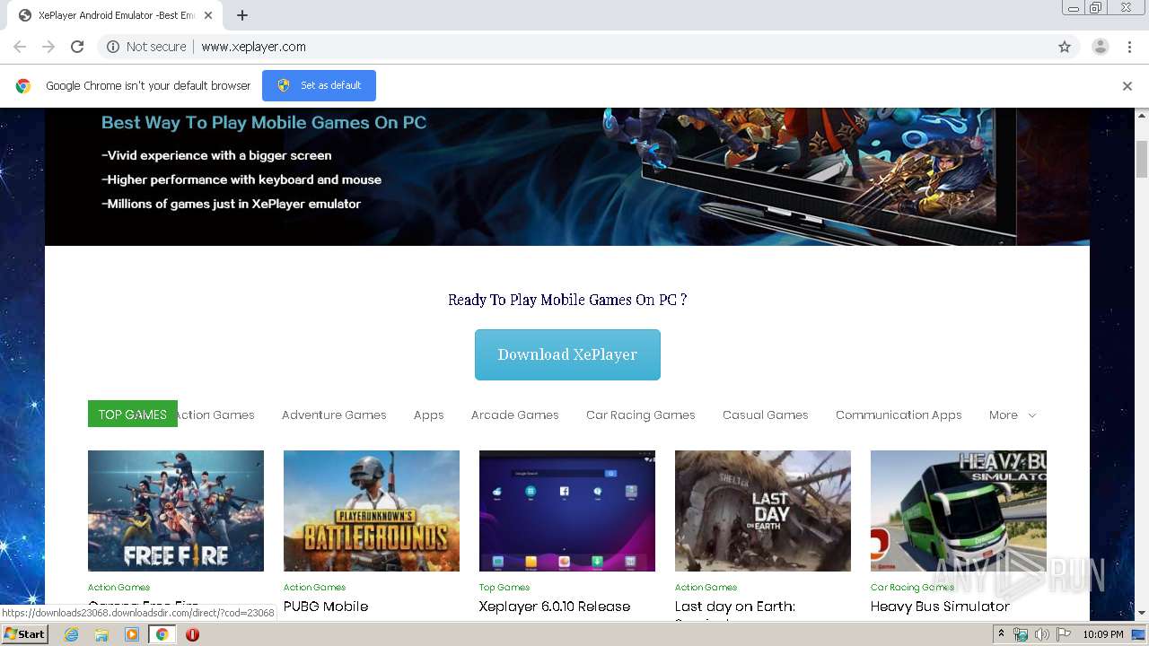Open the Arcade Games tab

click(x=515, y=415)
